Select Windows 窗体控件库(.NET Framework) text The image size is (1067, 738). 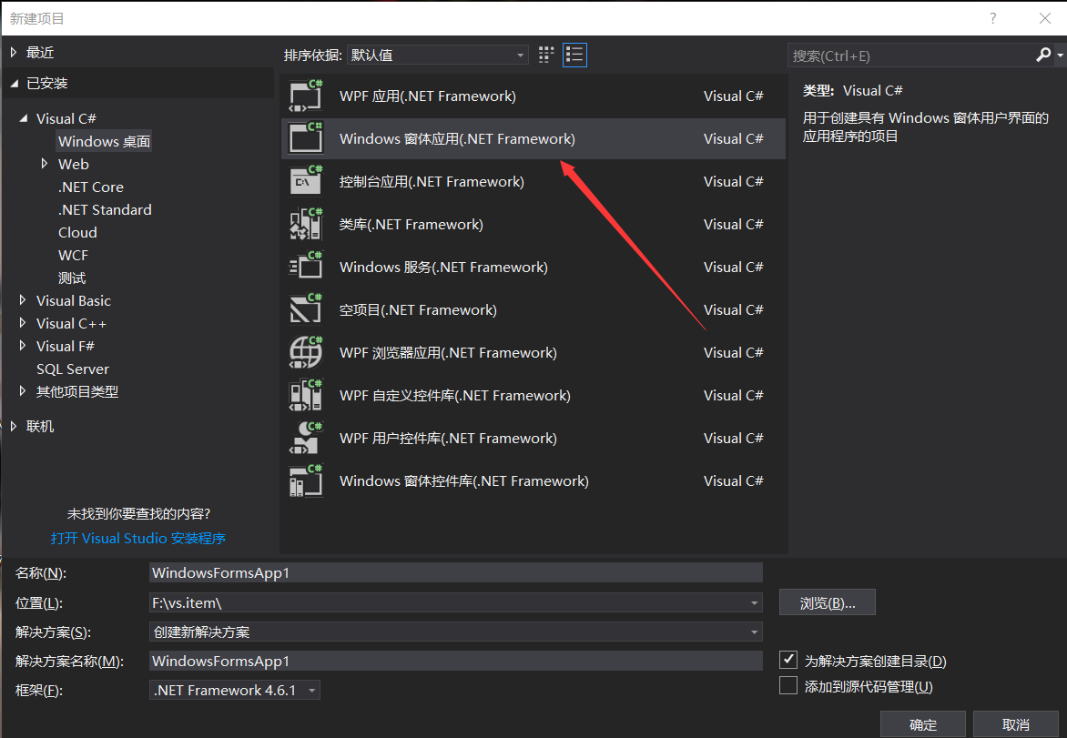[464, 481]
